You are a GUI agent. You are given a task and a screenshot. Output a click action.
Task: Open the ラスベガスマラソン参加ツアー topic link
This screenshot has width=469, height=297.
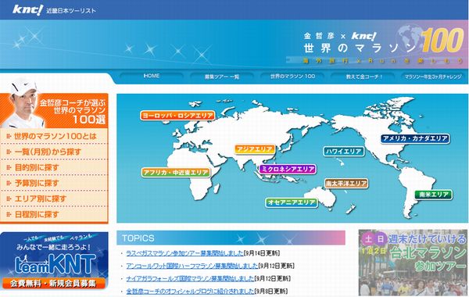tap(184, 253)
